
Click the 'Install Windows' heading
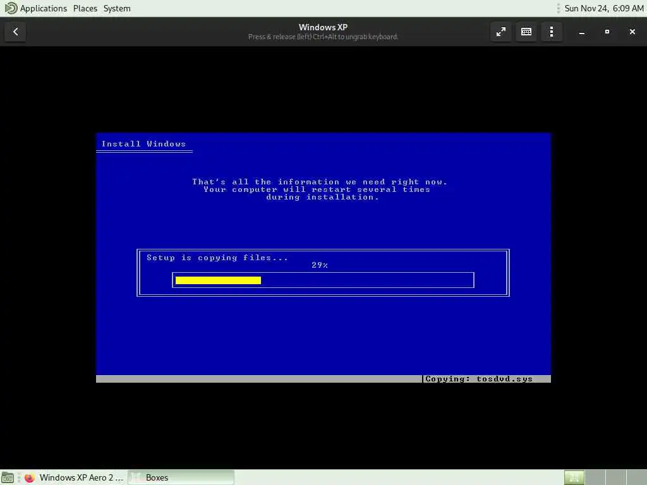143,144
